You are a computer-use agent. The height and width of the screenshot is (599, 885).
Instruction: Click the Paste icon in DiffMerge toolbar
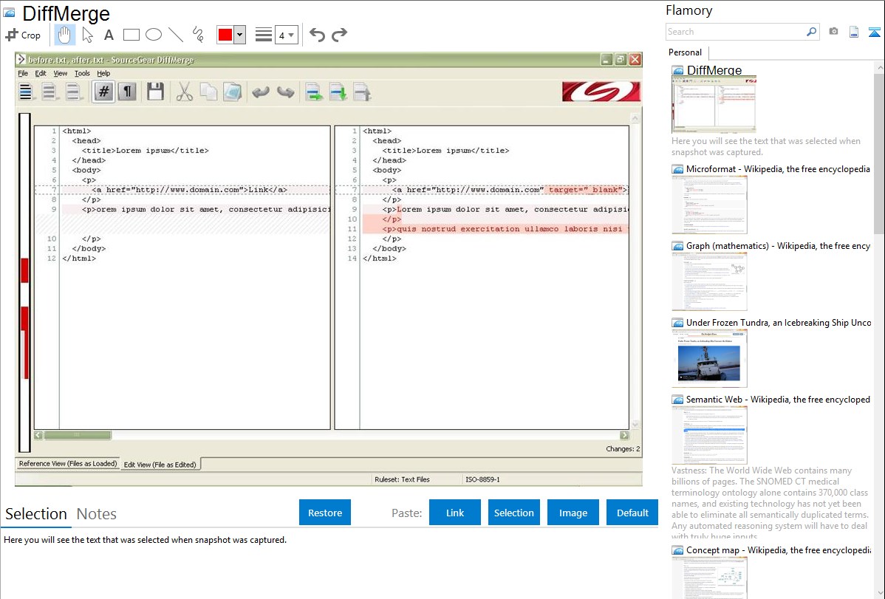(x=232, y=92)
